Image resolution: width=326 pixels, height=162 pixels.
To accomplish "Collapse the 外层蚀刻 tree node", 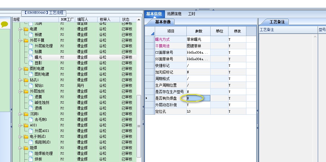I will coord(20,91).
